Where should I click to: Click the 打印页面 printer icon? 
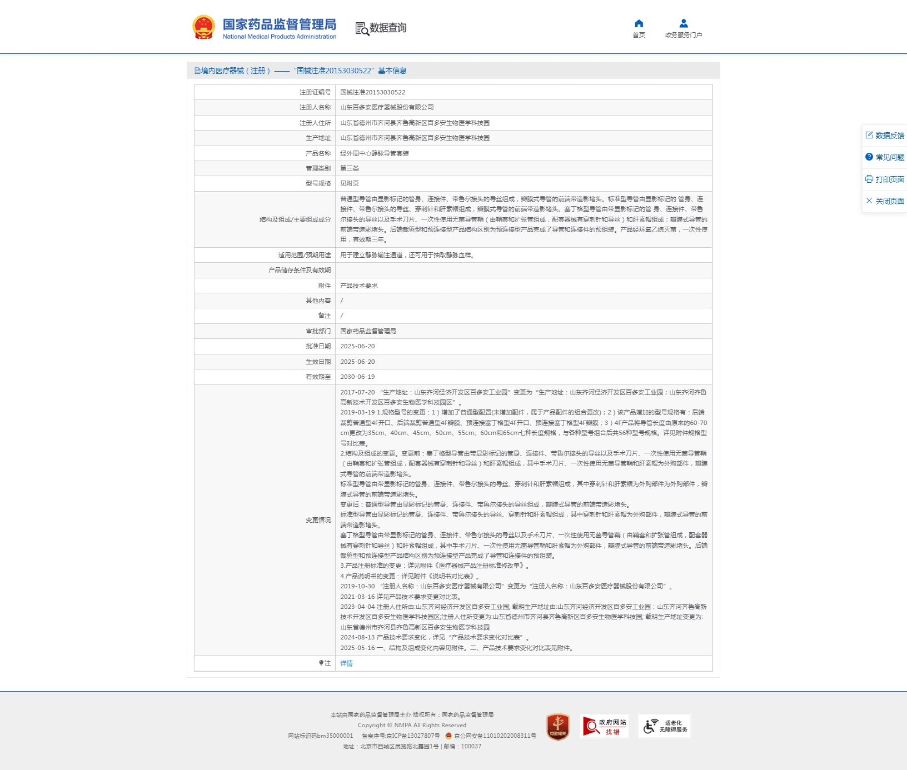coord(869,179)
